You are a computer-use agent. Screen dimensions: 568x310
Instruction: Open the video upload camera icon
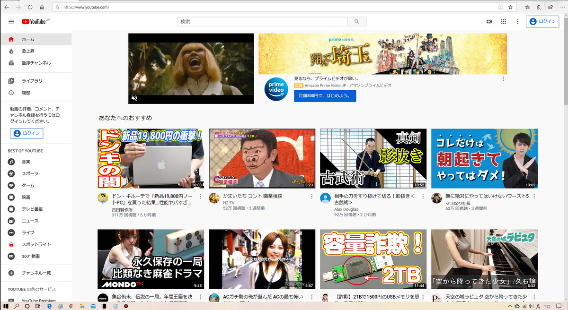(x=489, y=21)
